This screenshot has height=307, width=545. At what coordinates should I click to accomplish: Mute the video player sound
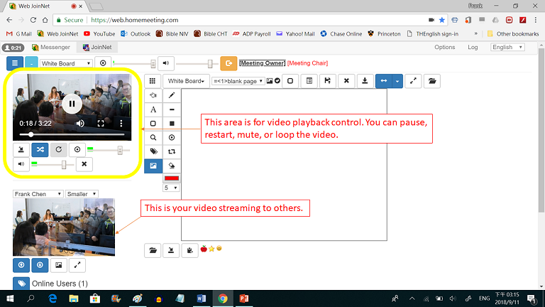(80, 124)
